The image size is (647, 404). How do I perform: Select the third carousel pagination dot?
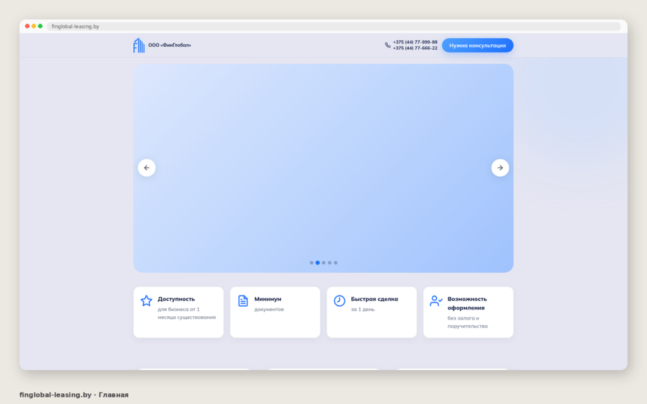click(x=323, y=263)
